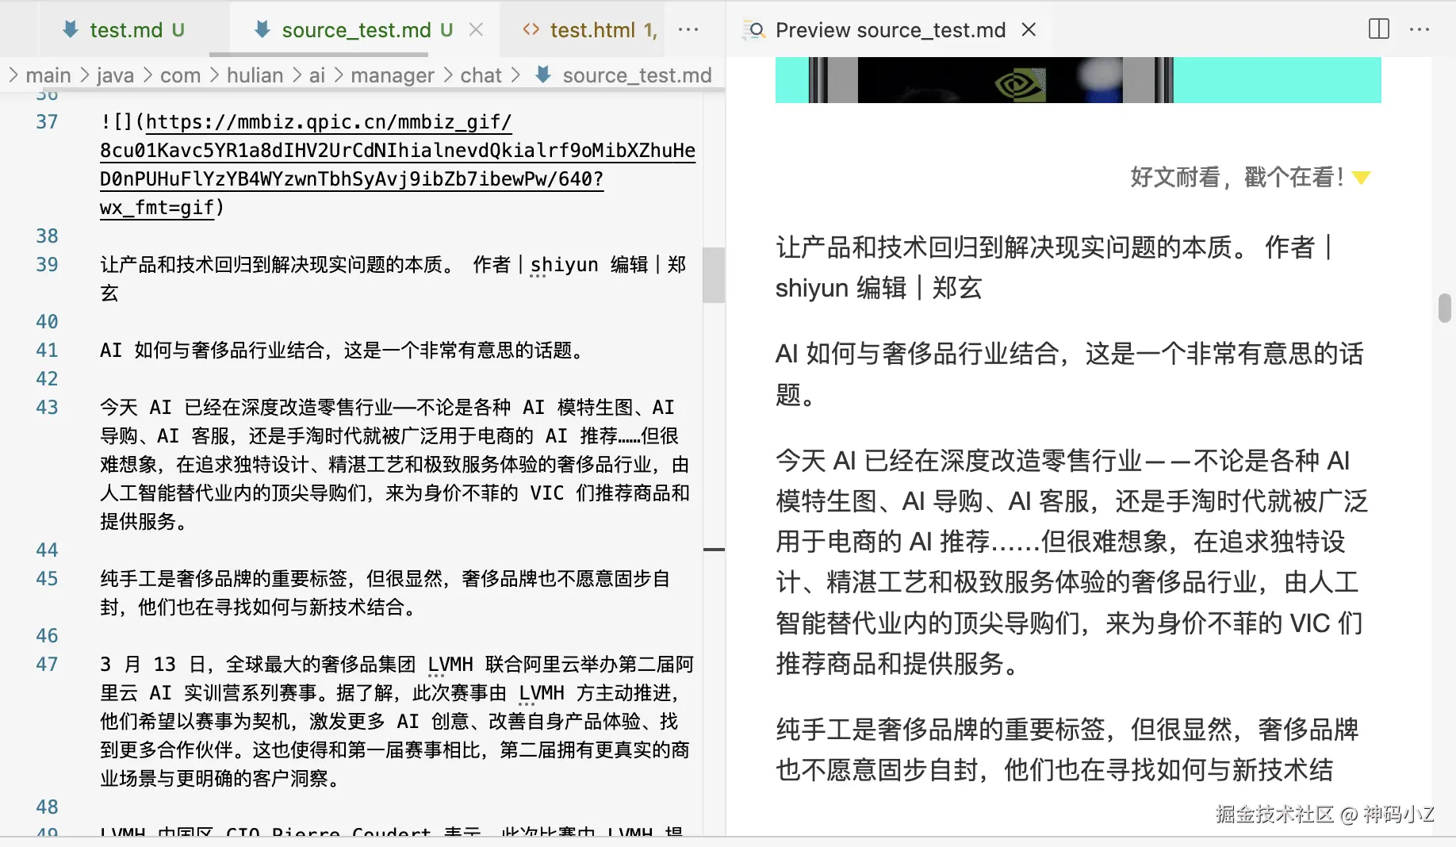Activate the Preview source_test.md tab

point(890,30)
